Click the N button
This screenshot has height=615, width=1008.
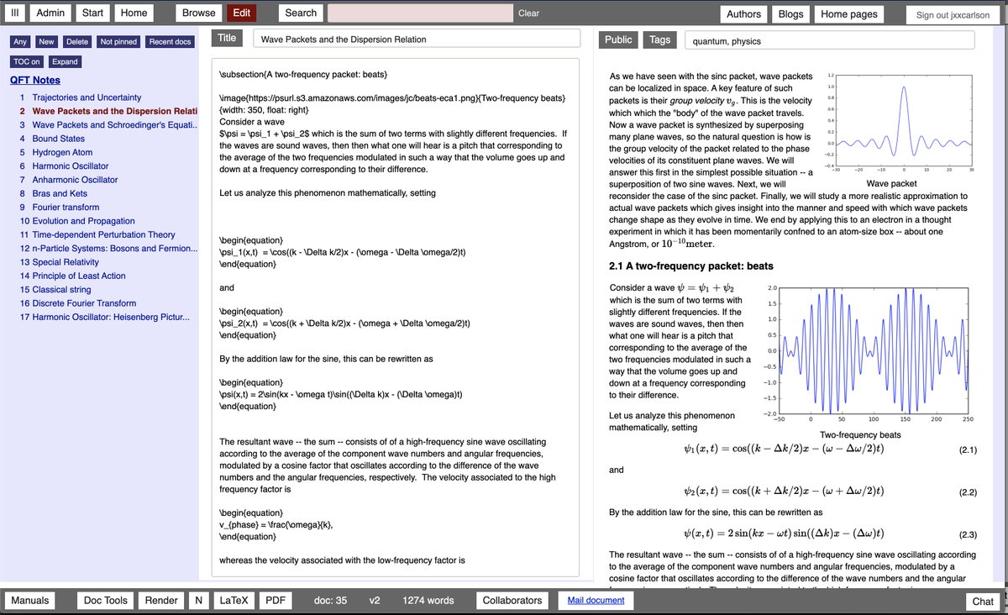pos(199,601)
